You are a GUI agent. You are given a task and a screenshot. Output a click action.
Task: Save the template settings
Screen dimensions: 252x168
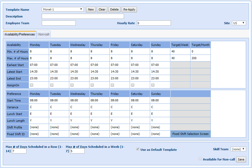click(241, 159)
